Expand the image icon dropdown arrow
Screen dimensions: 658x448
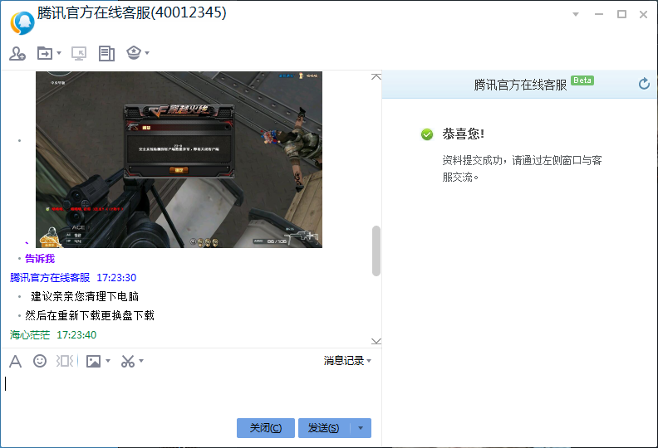click(x=108, y=361)
